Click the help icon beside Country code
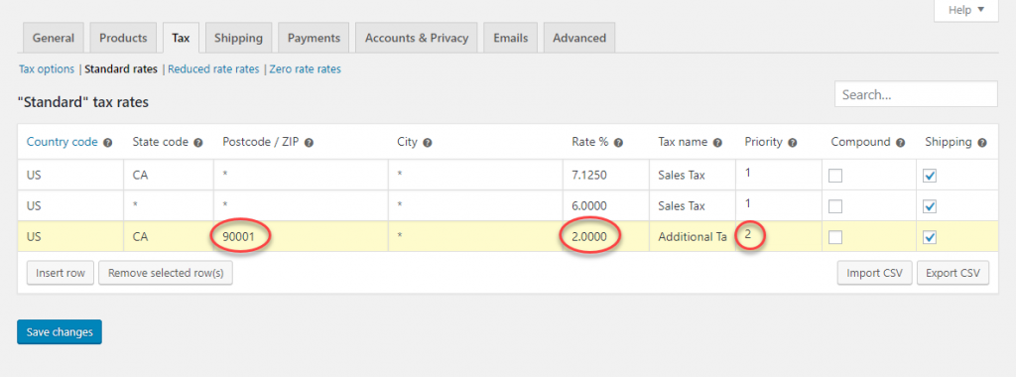The height and width of the screenshot is (377, 1016). (x=107, y=143)
